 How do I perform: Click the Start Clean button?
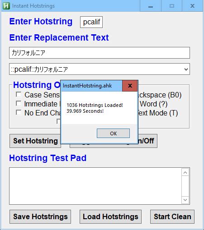point(172,217)
